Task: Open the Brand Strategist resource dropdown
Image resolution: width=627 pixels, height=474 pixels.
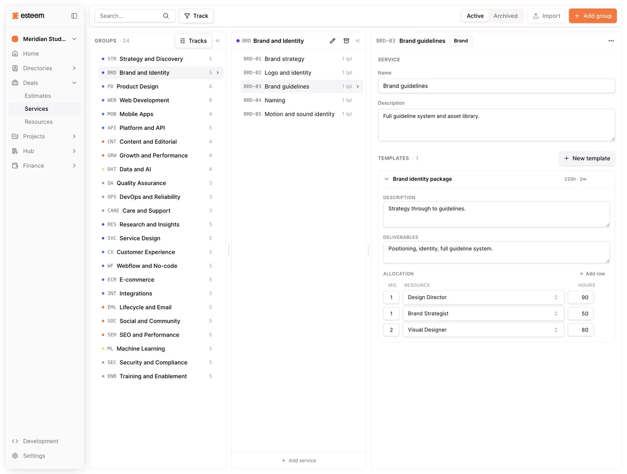Action: click(x=483, y=313)
